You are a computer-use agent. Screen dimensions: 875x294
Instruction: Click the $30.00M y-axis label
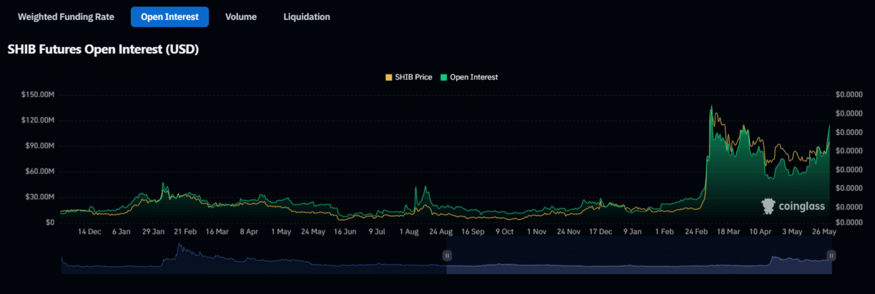pyautogui.click(x=40, y=197)
